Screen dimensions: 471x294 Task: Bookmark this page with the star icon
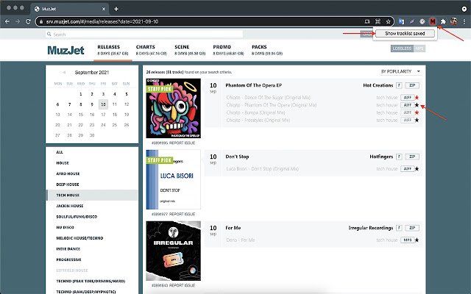pyautogui.click(x=388, y=21)
